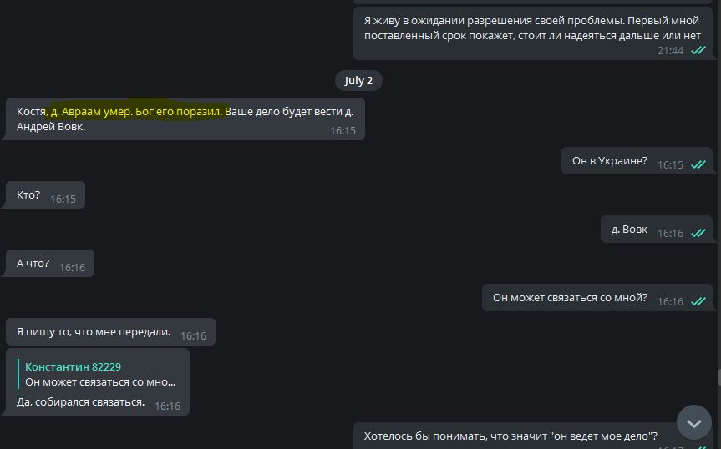Click the 'Да, собирался связаться.' reply text
721x449 pixels.
tap(80, 402)
